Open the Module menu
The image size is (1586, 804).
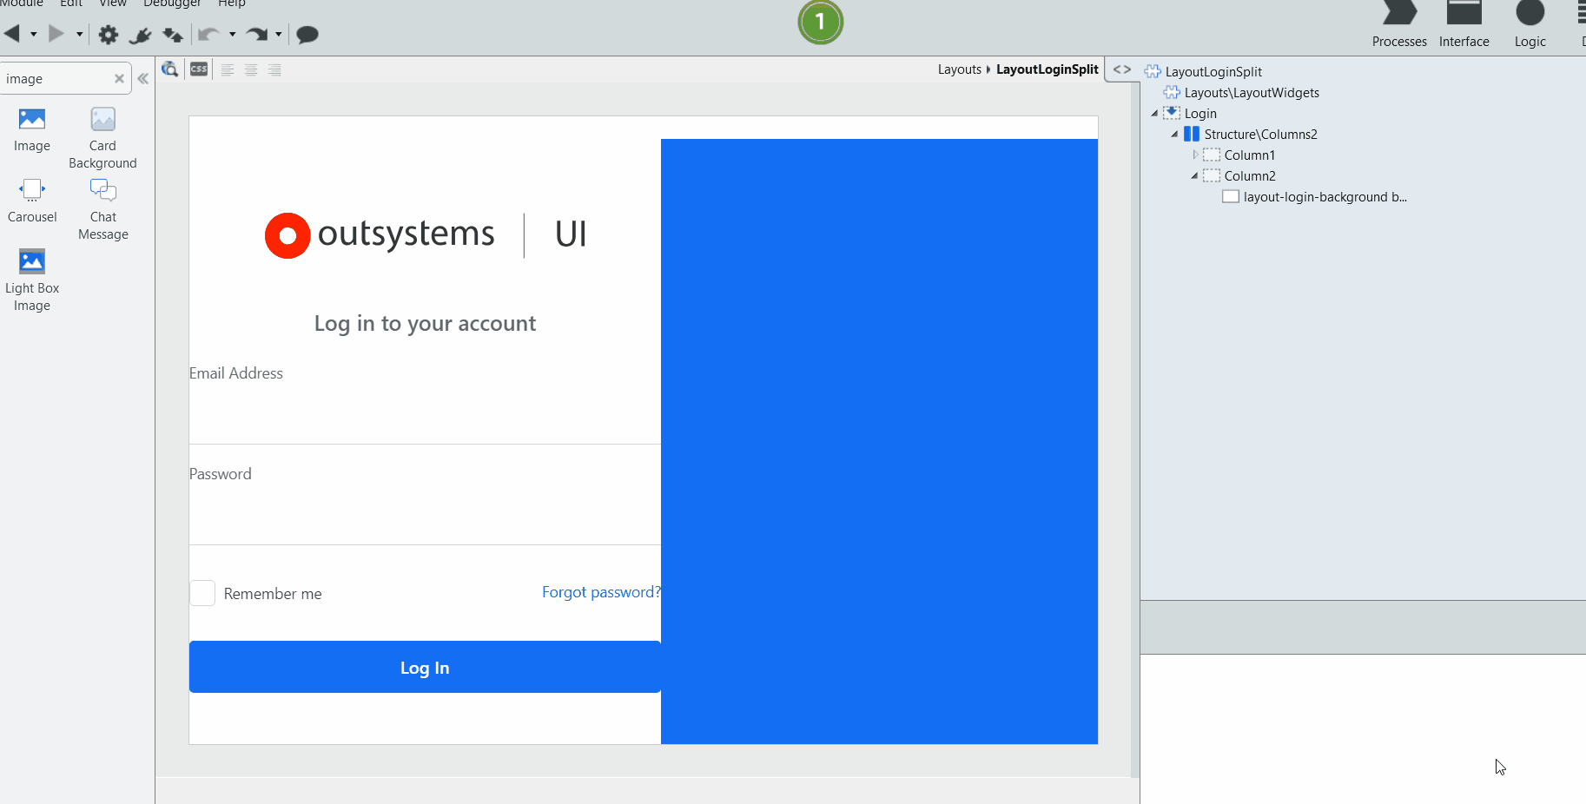tap(22, 3)
